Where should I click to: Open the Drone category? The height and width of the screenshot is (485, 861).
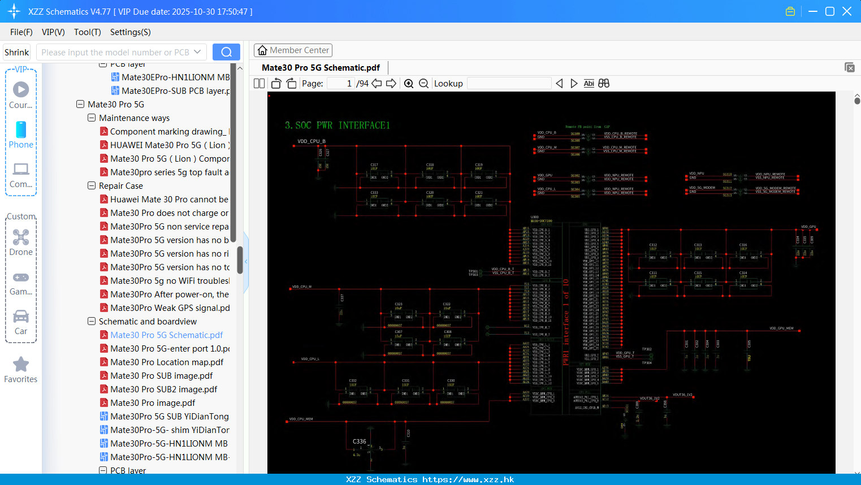click(21, 242)
